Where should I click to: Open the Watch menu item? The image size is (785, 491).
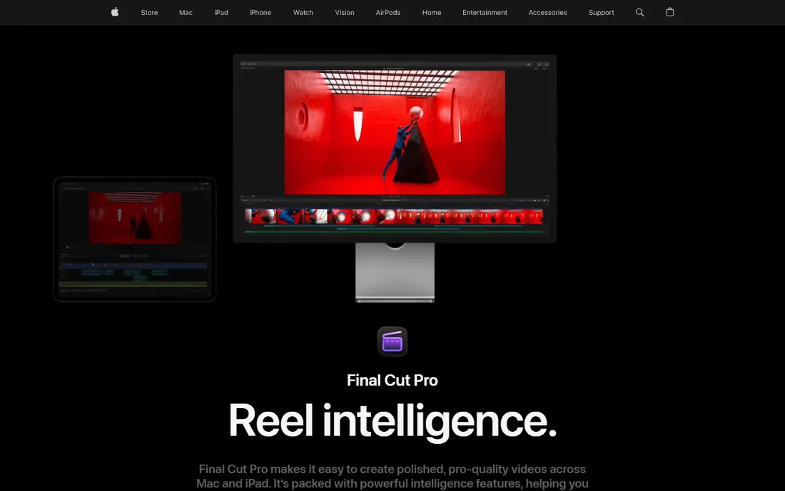click(x=303, y=13)
